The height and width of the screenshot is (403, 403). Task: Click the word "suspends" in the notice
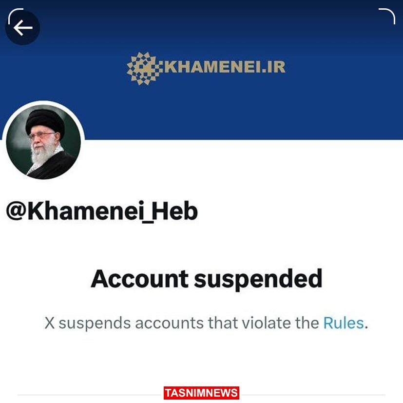click(x=95, y=324)
